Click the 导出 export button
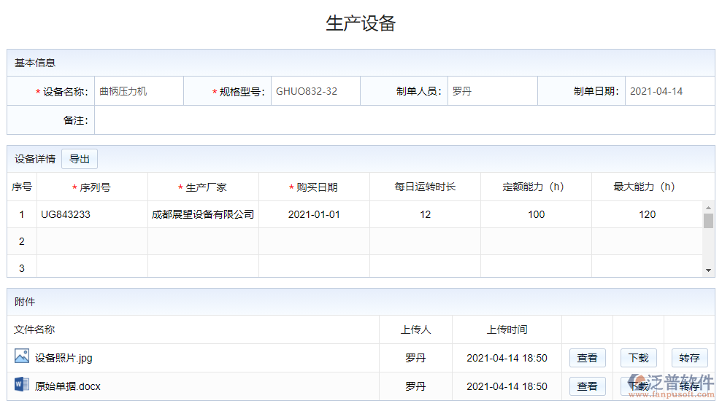The width and height of the screenshot is (722, 406). [x=80, y=159]
